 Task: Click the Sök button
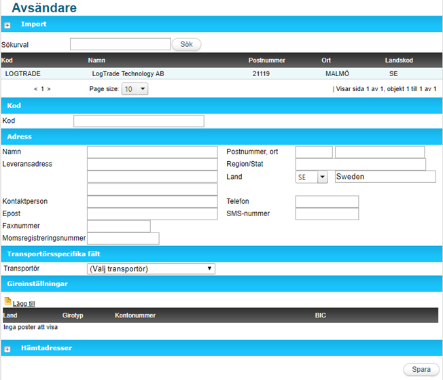186,44
